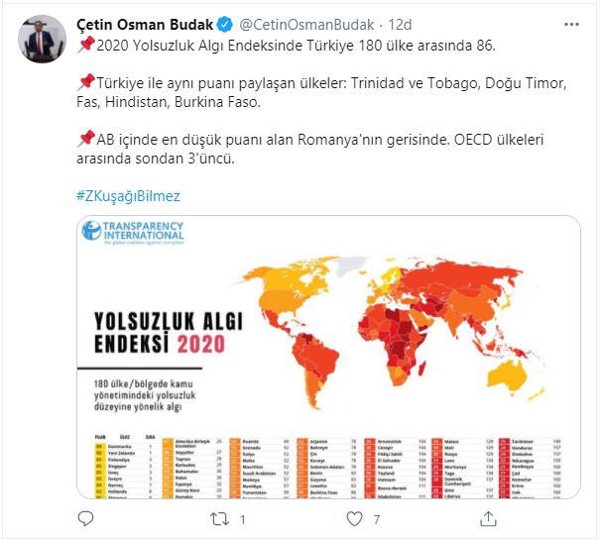
Task: Click the like count number 7
Action: coord(376,517)
